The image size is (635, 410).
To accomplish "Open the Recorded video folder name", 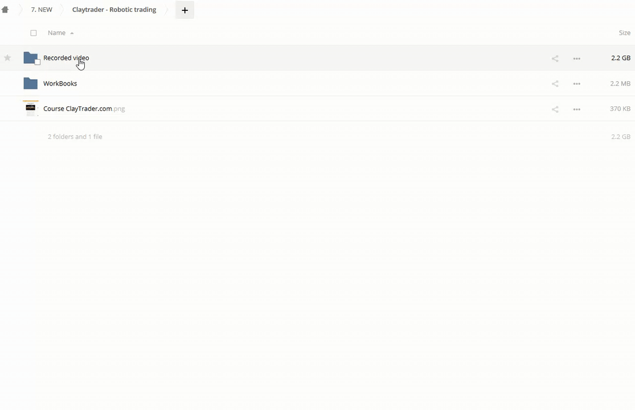I will pos(66,58).
